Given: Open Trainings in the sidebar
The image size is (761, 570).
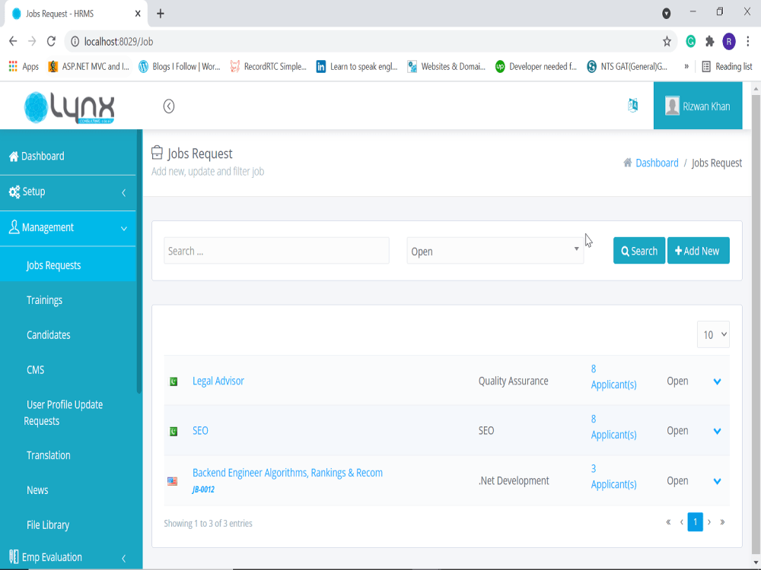Looking at the screenshot, I should coord(45,300).
